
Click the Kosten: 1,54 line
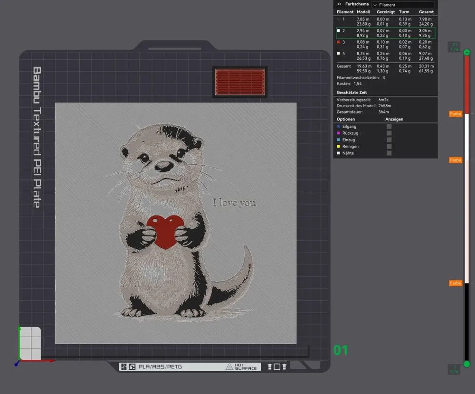349,84
